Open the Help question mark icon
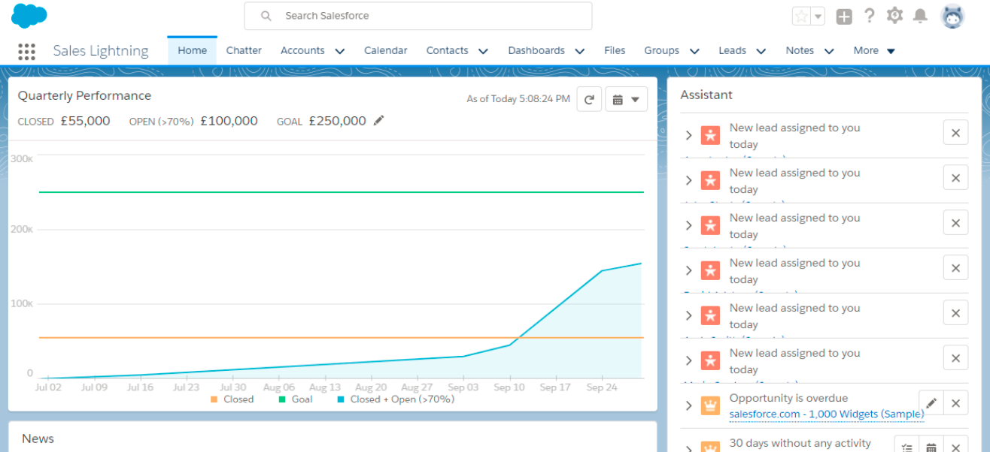The width and height of the screenshot is (990, 452). tap(870, 16)
